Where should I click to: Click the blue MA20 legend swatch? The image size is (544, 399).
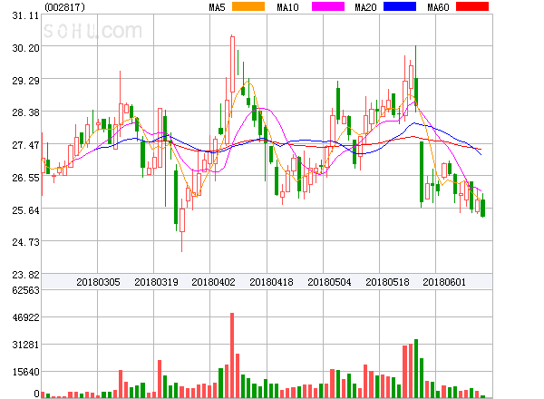400,6
